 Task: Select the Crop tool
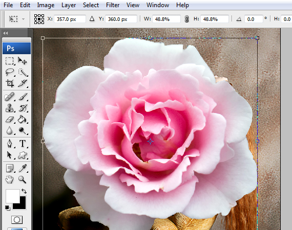(x=10, y=83)
